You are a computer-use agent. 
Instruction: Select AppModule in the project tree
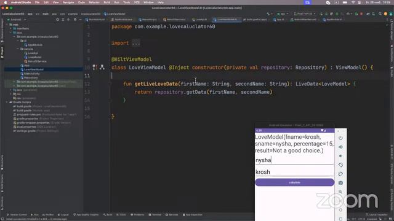point(33,45)
